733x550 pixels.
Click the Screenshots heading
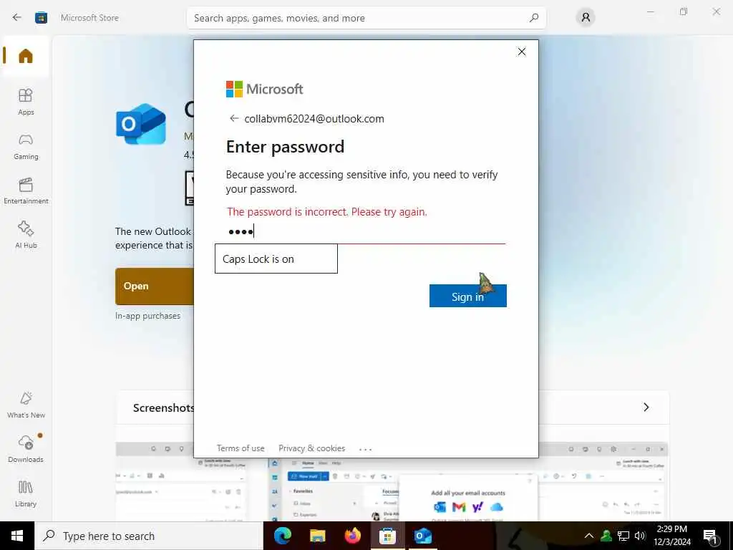click(163, 407)
